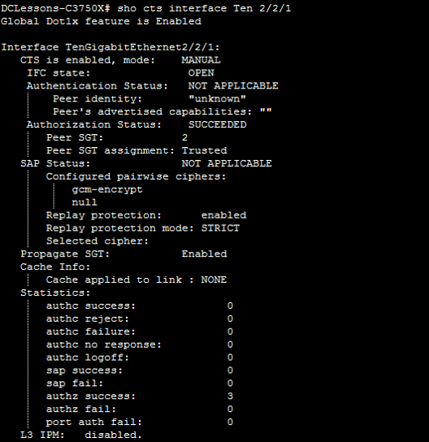429x442 pixels.
Task: Click the 'Global Dot1x feature is Enabled' line
Action: [102, 21]
